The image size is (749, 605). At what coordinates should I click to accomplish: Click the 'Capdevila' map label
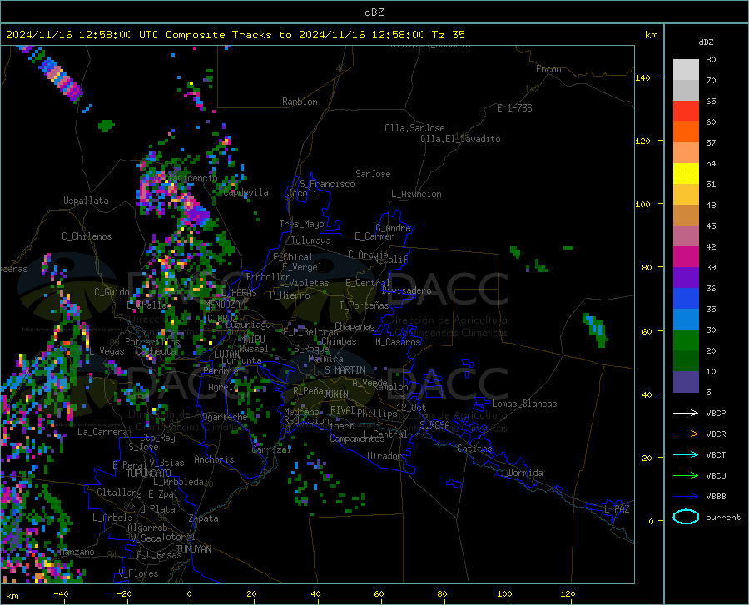(x=246, y=192)
